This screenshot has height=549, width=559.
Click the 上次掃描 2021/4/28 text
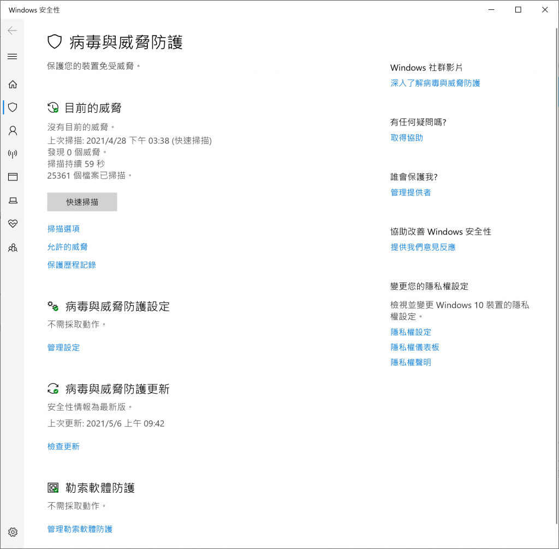(x=129, y=141)
